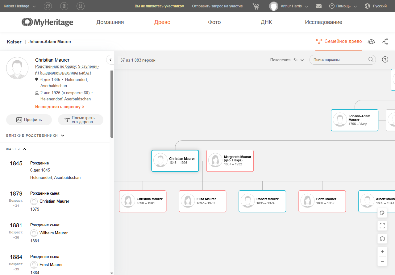Switch to pedigree view icon

(385, 42)
